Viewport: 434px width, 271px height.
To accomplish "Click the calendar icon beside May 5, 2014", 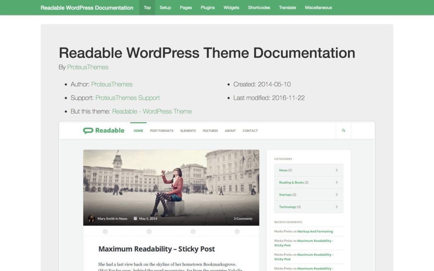I will (x=135, y=219).
